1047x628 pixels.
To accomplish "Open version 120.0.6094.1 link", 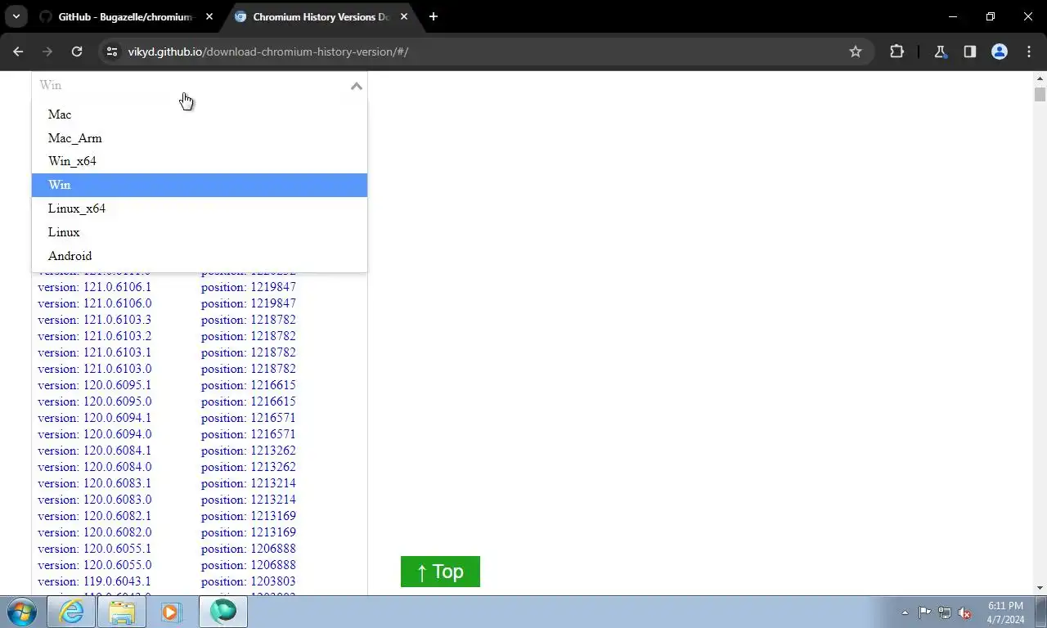I will [x=94, y=418].
